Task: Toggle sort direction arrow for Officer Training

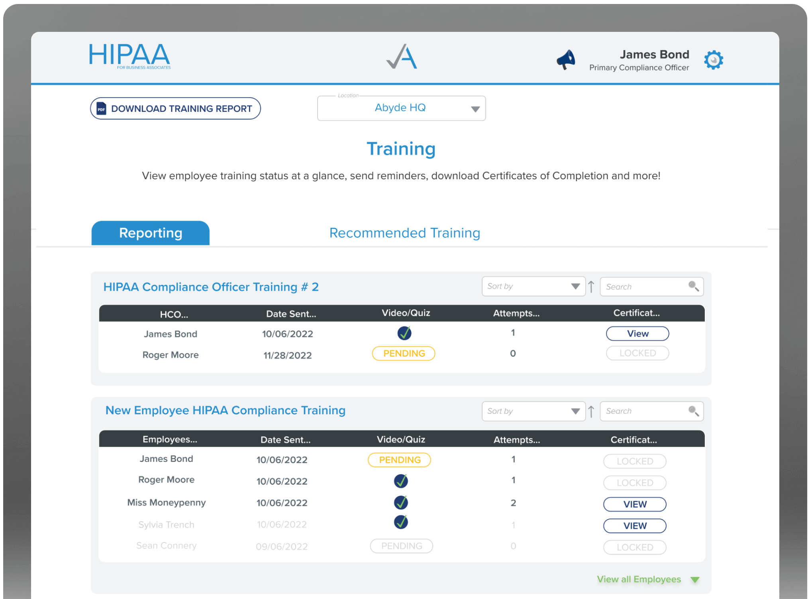Action: 591,286
